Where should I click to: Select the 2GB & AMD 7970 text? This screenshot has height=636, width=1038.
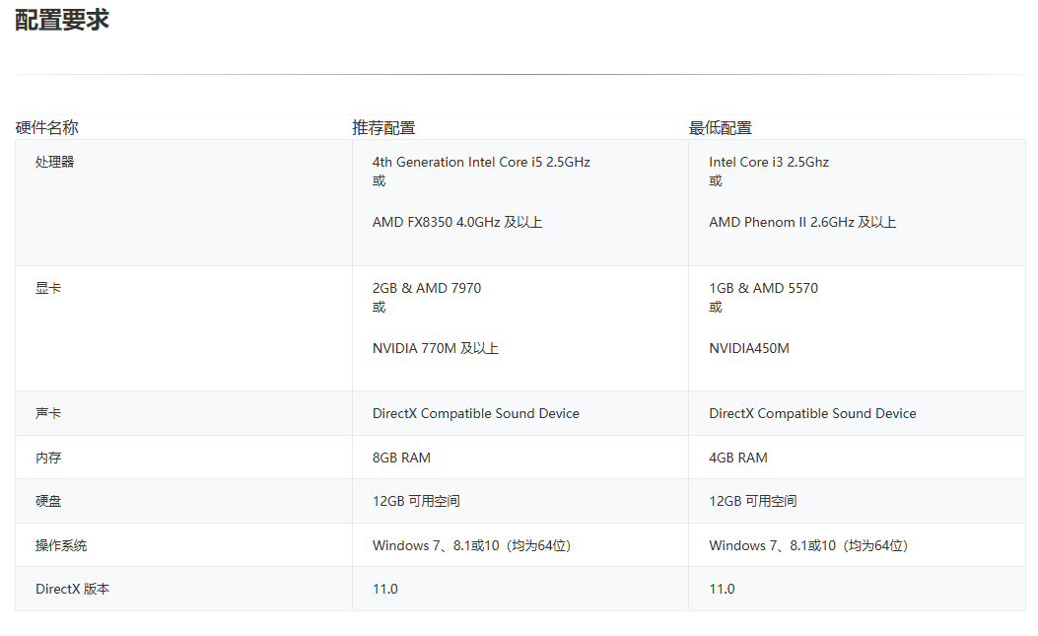click(427, 288)
